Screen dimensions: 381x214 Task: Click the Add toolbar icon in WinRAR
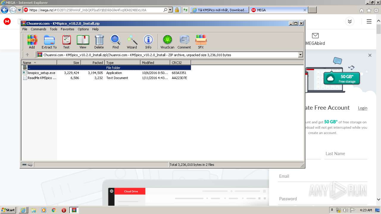(x=32, y=42)
